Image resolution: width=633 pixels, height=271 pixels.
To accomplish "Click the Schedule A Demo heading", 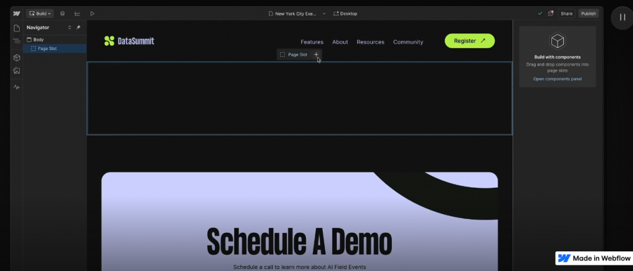I will 299,241.
